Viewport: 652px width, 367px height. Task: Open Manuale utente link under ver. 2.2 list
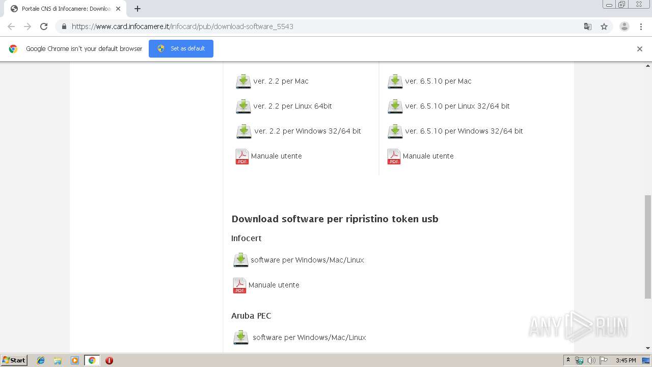(276, 156)
